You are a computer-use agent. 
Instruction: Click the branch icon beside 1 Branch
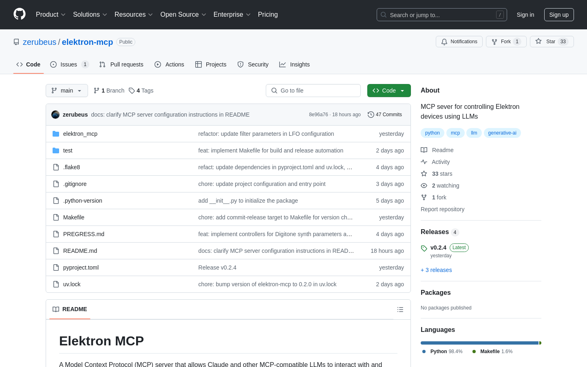[97, 91]
